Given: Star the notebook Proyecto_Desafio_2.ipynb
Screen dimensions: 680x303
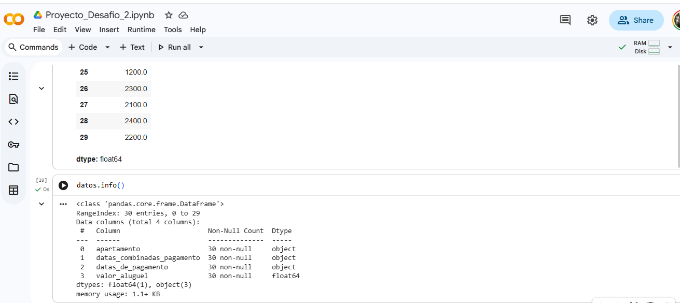Looking at the screenshot, I should coord(169,15).
